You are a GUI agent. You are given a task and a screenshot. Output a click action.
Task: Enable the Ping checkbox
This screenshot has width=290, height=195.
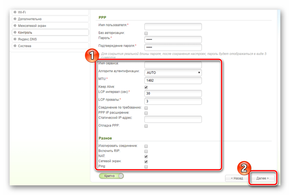point(146,167)
